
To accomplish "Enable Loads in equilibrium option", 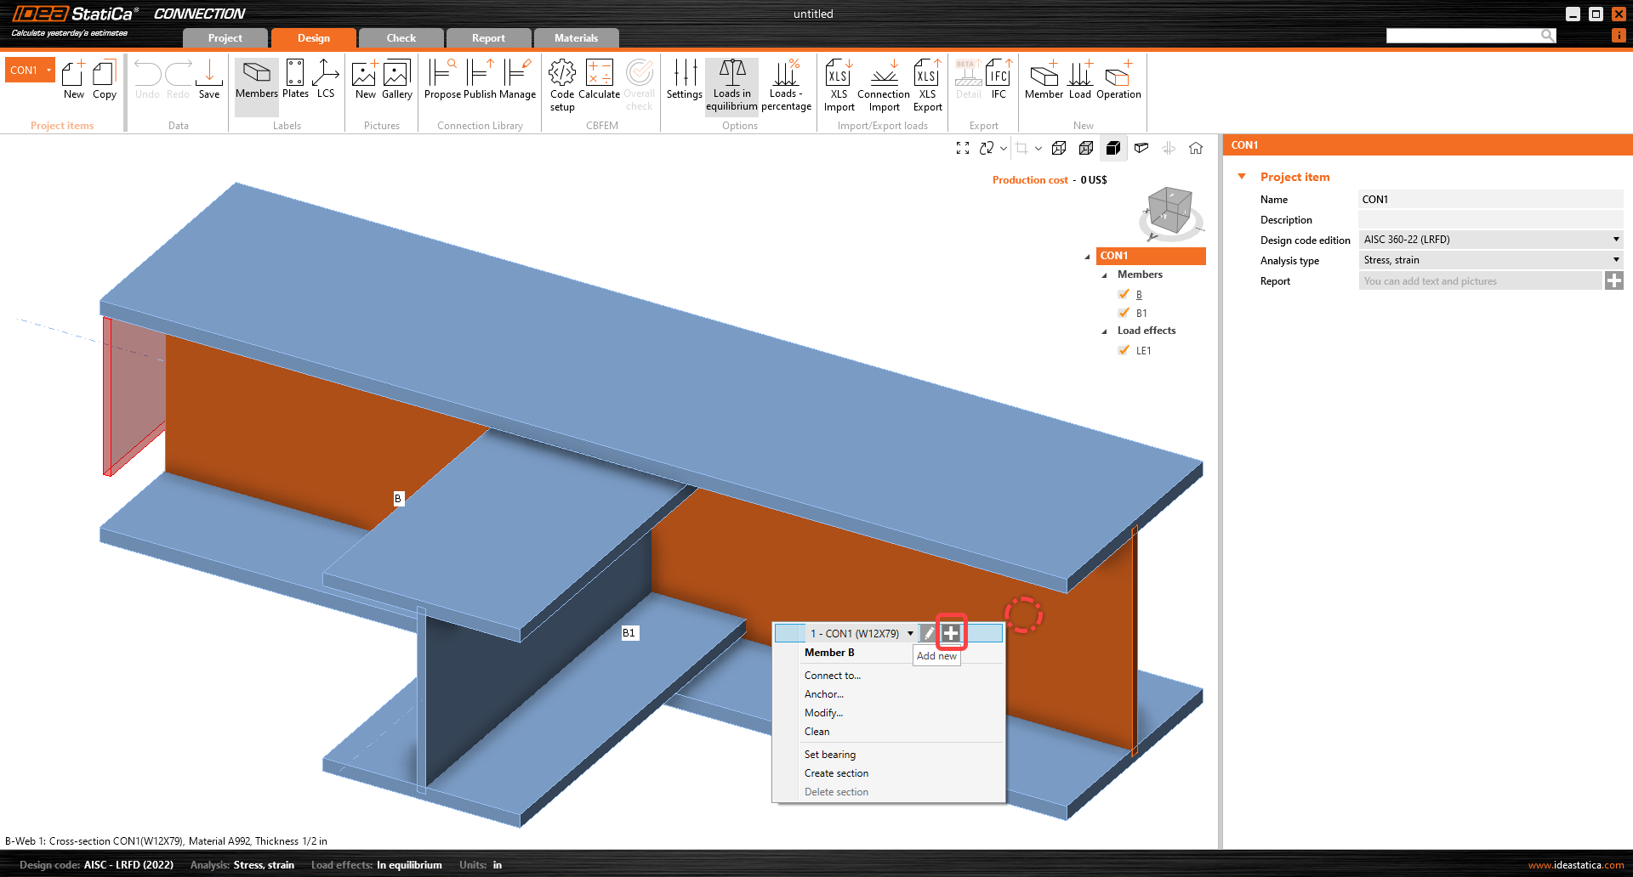I will (731, 83).
